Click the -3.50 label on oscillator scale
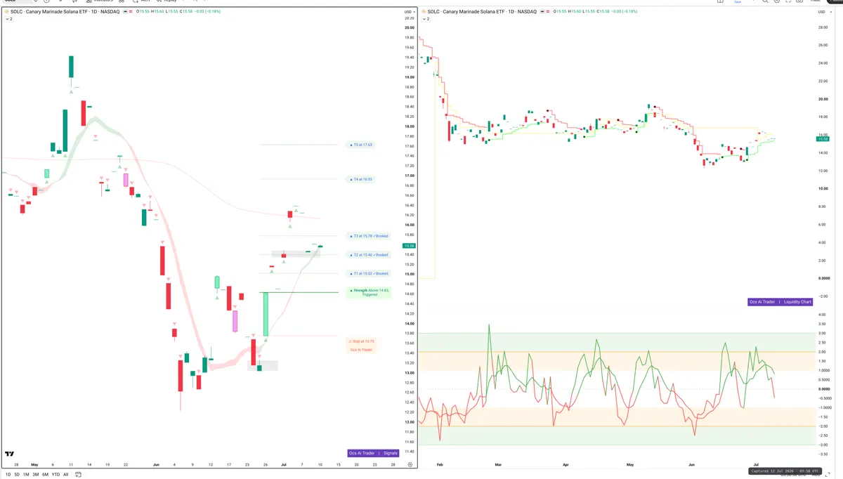 point(823,454)
